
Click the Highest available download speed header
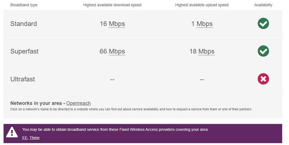(112, 5)
